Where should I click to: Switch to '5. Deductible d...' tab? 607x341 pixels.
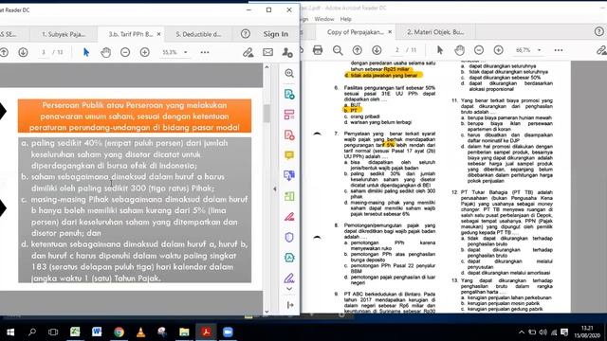(x=198, y=34)
